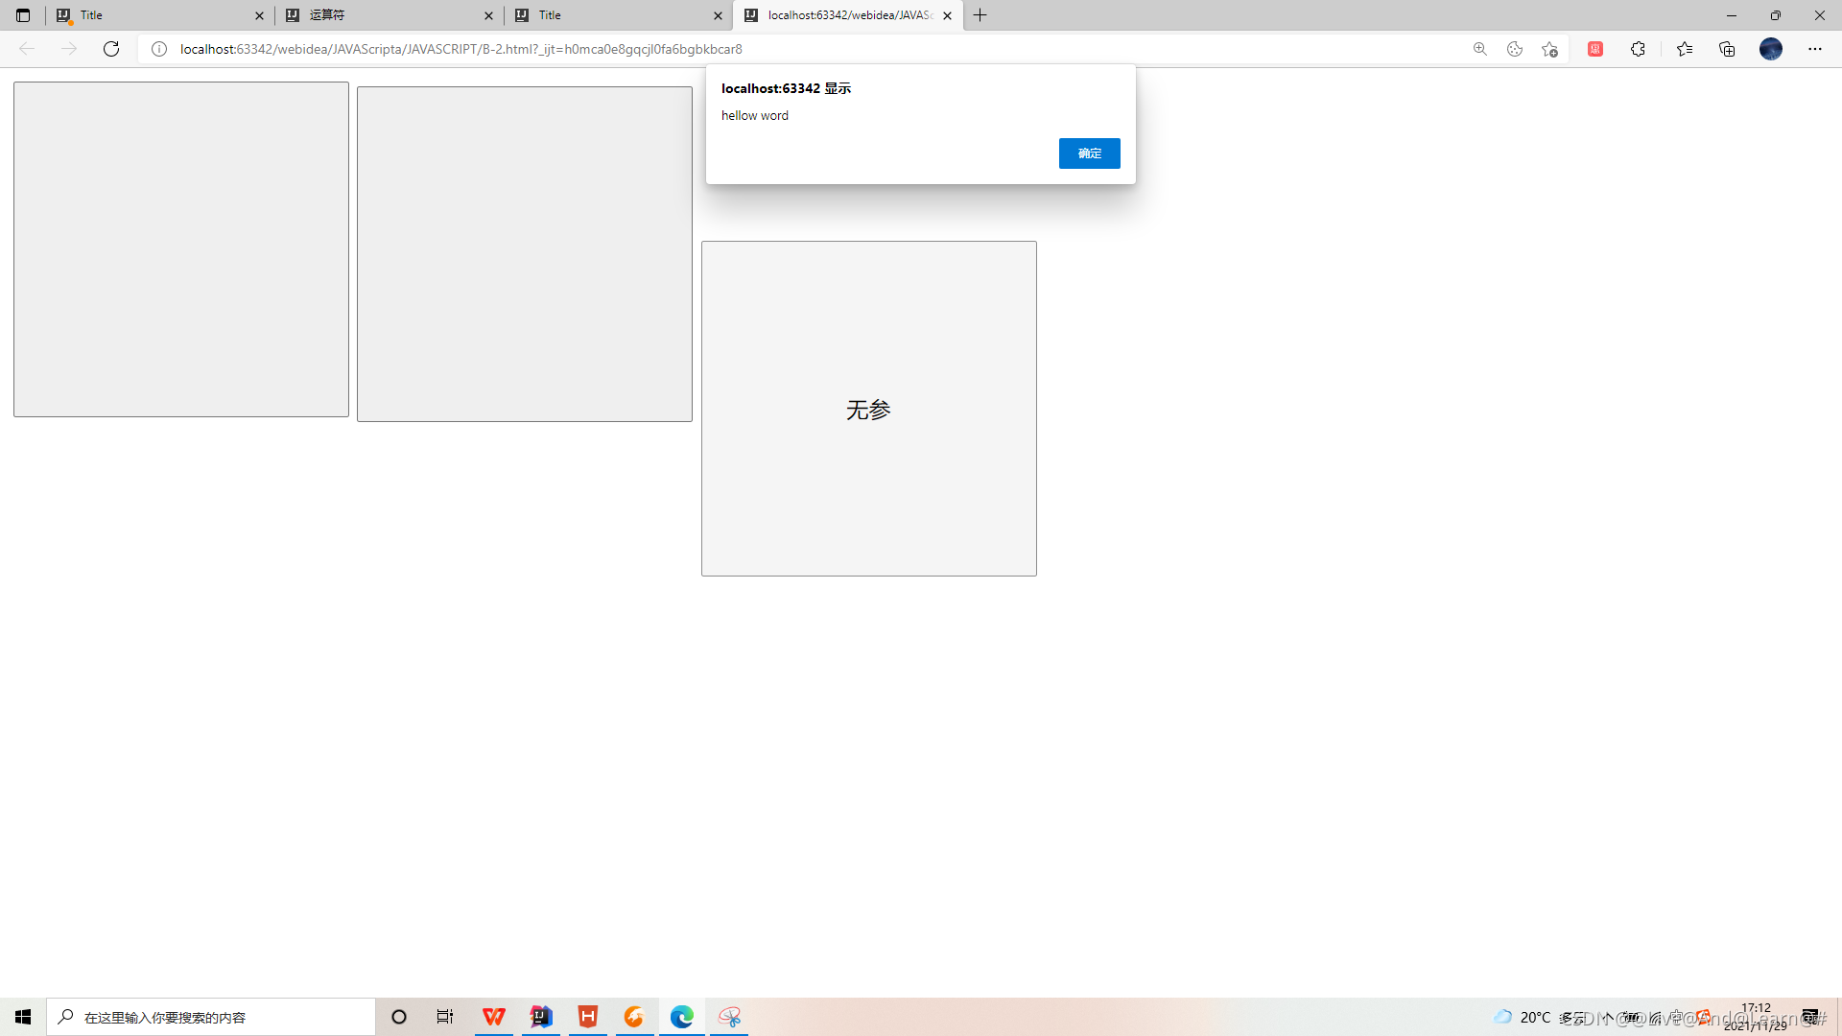1842x1036 pixels.
Task: Close the 运算符 tab
Action: [x=488, y=15]
